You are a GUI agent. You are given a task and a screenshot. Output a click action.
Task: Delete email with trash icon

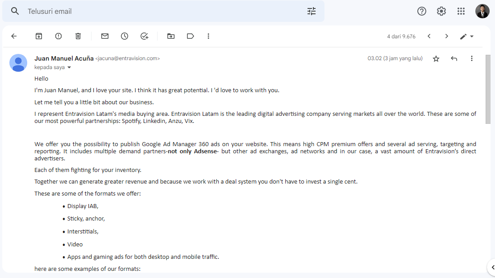point(78,36)
